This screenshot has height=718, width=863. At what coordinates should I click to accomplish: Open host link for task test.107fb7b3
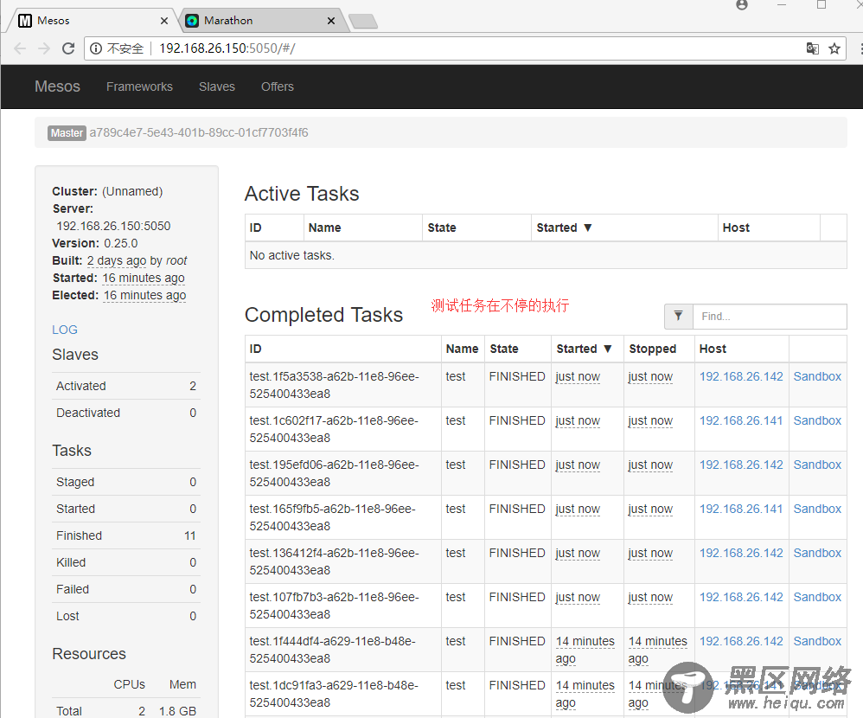[x=741, y=597]
